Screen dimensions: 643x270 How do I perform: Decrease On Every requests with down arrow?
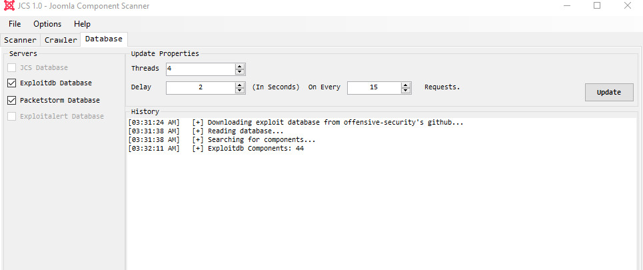406,90
